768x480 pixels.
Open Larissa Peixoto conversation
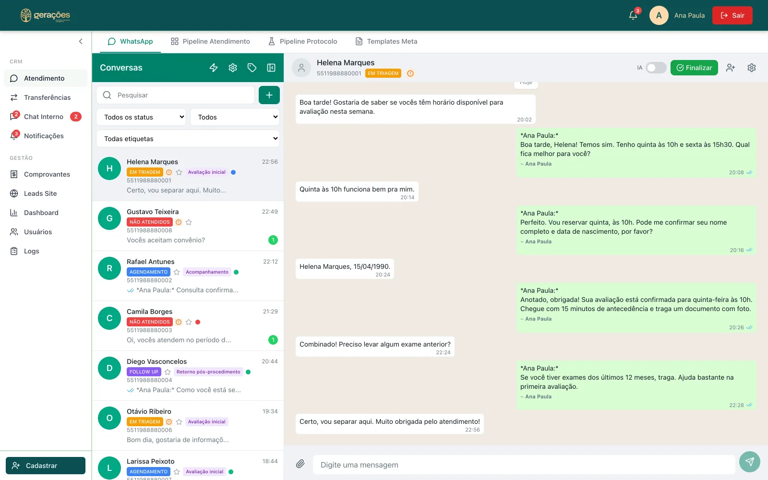[x=188, y=465]
